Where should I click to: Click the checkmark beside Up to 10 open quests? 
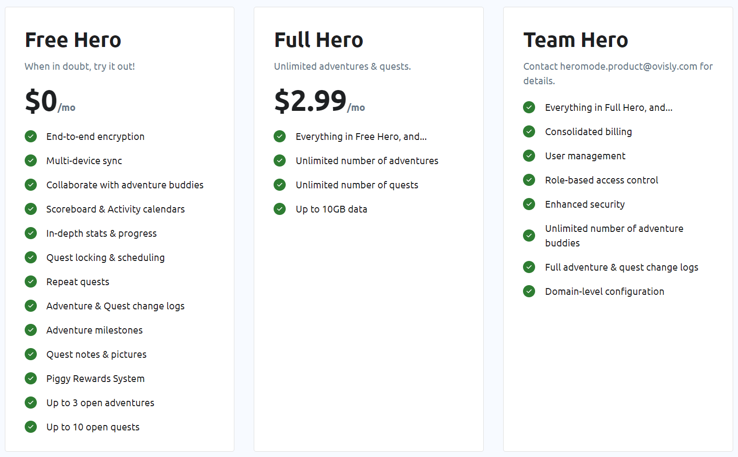31,427
